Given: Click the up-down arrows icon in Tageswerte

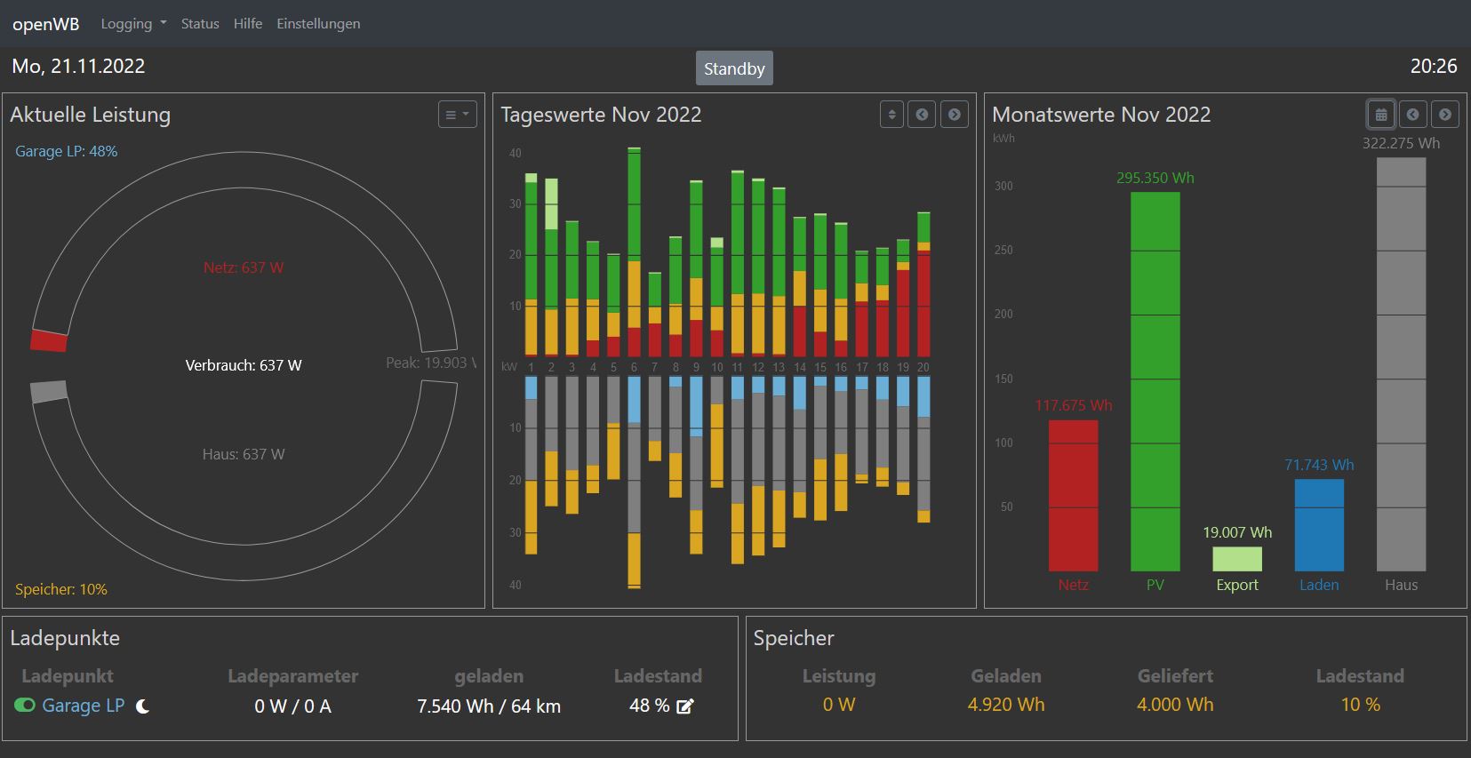Looking at the screenshot, I should [891, 115].
